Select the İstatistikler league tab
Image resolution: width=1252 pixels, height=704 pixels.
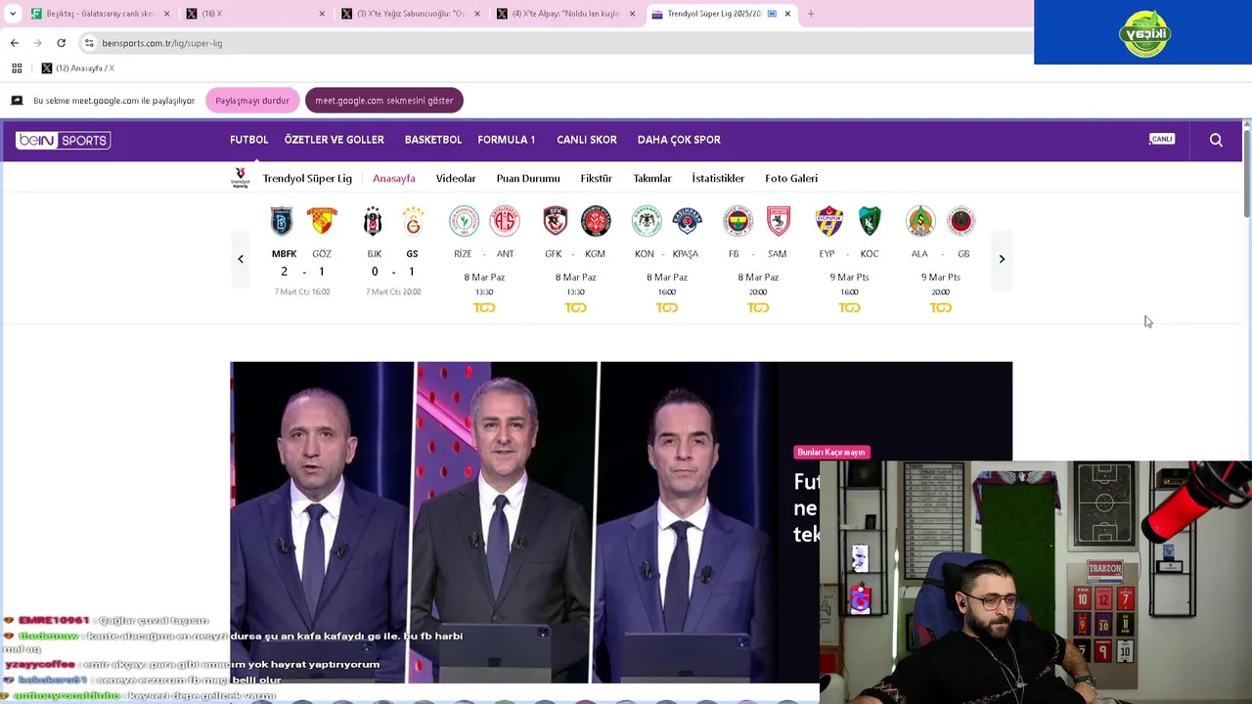tap(718, 178)
